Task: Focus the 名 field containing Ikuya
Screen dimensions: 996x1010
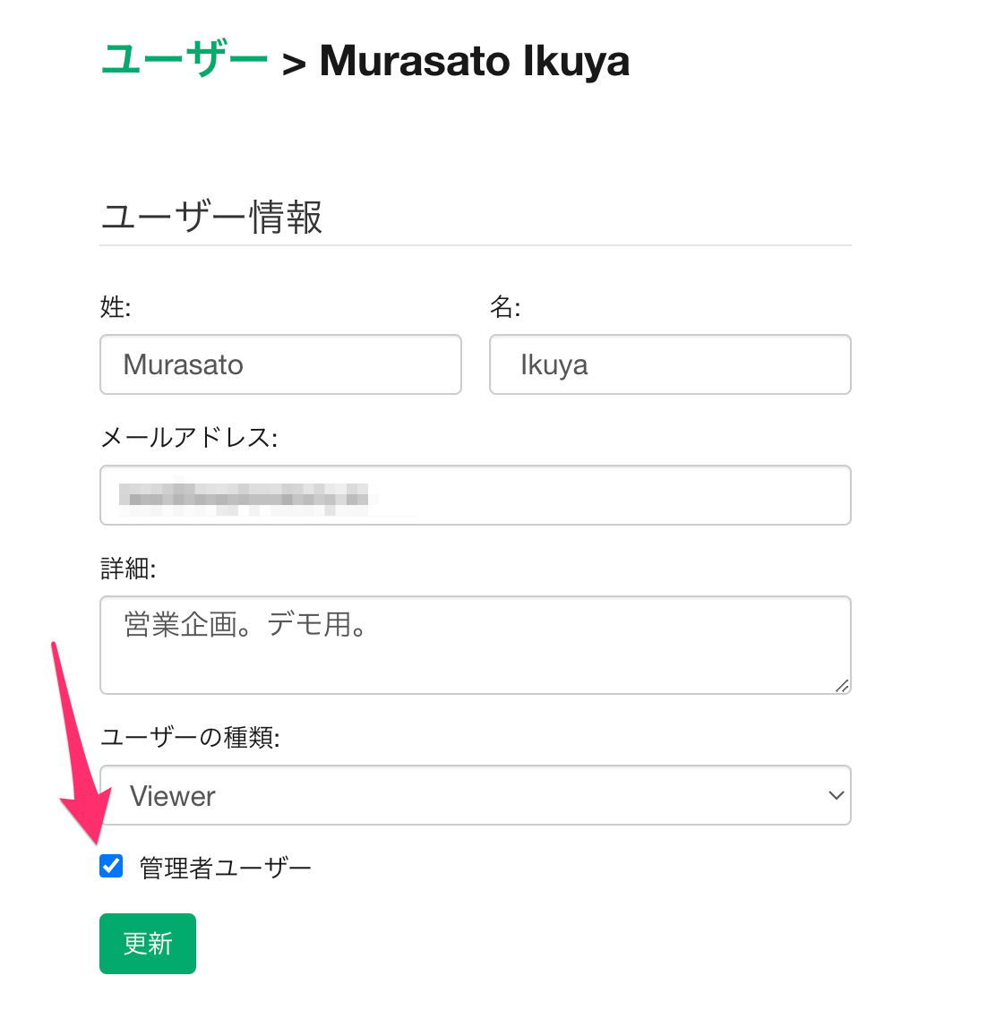Action: [670, 364]
